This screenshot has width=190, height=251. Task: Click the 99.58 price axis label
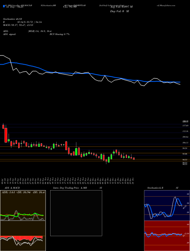tap(185, 148)
